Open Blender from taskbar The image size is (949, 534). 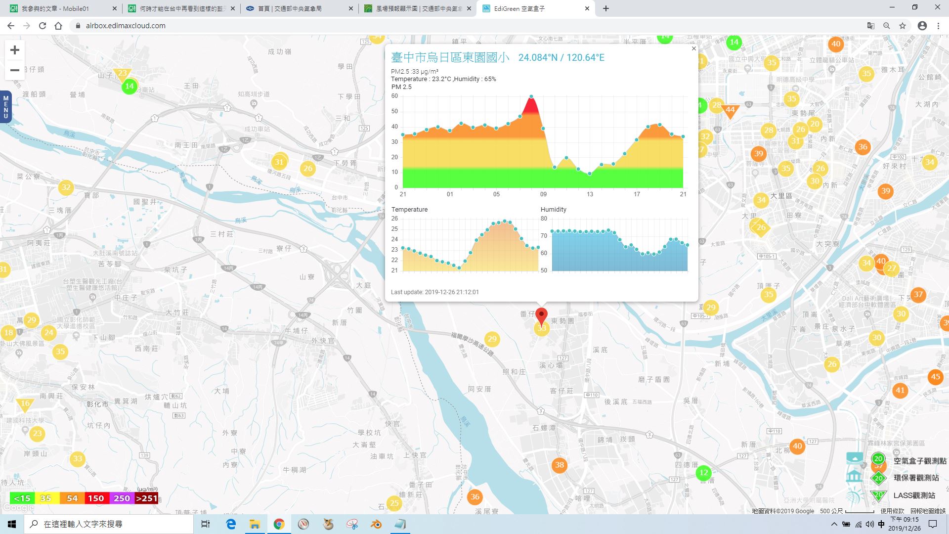click(377, 524)
